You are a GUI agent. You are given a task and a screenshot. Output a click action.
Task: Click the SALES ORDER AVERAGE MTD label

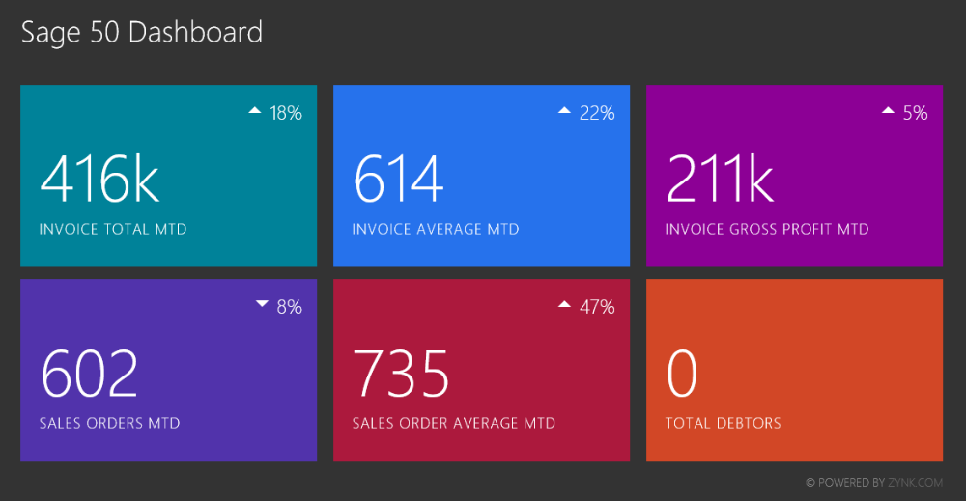(454, 423)
